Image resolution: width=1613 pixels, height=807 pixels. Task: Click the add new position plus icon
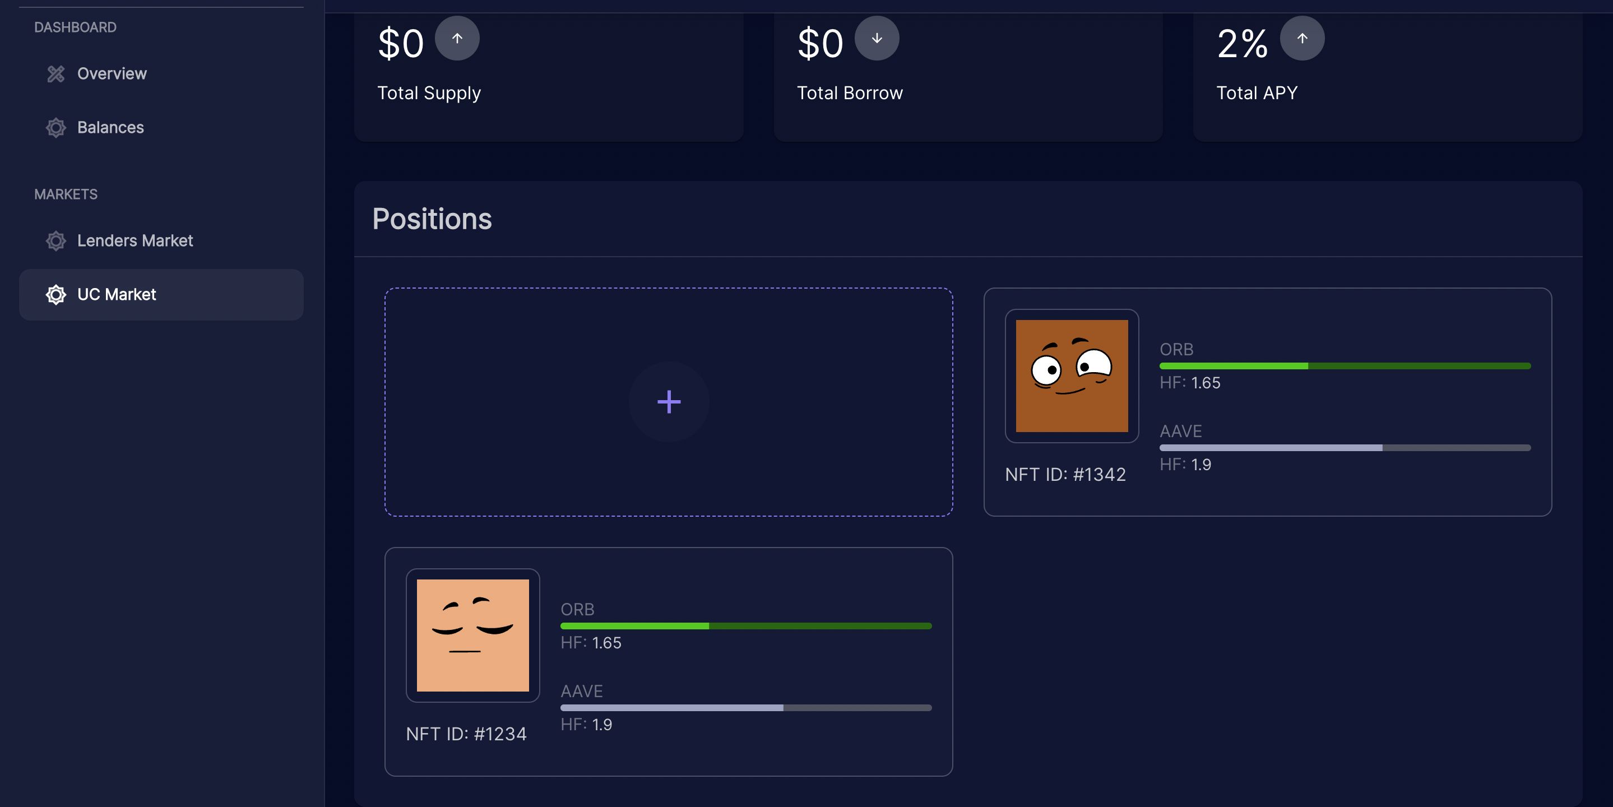point(668,401)
